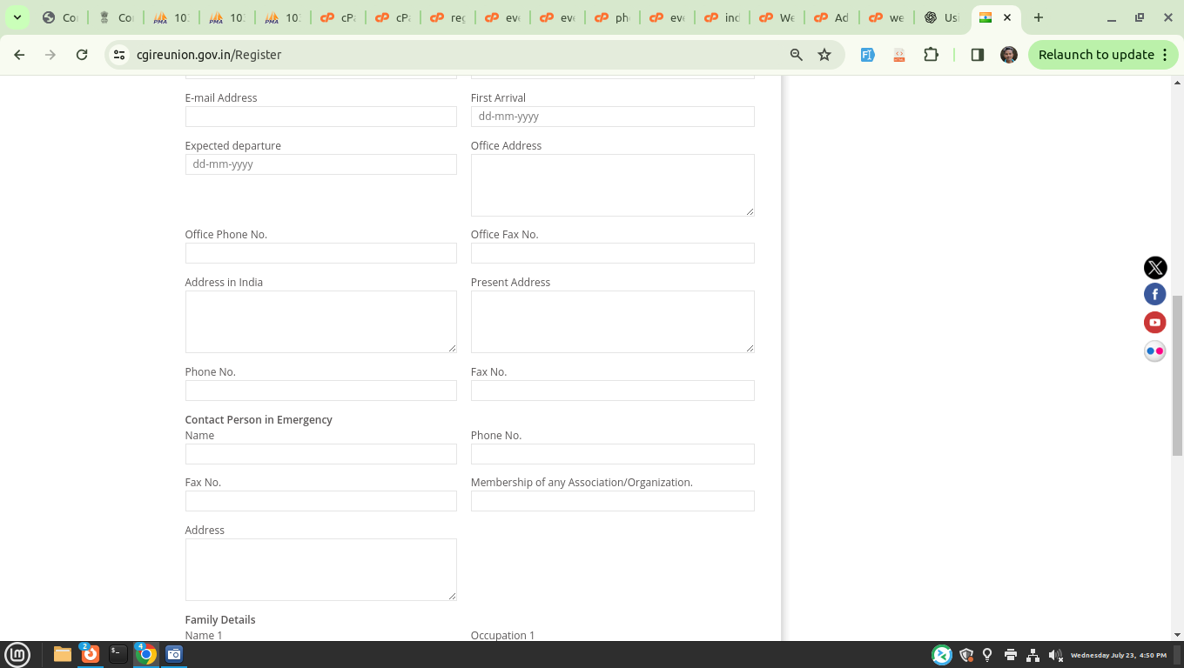Click Relaunch to update button
Image resolution: width=1184 pixels, height=668 pixels.
pyautogui.click(x=1095, y=55)
